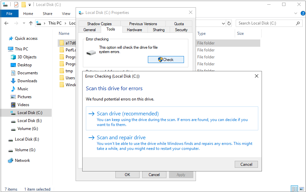Click OK in the Properties window

point(127,175)
